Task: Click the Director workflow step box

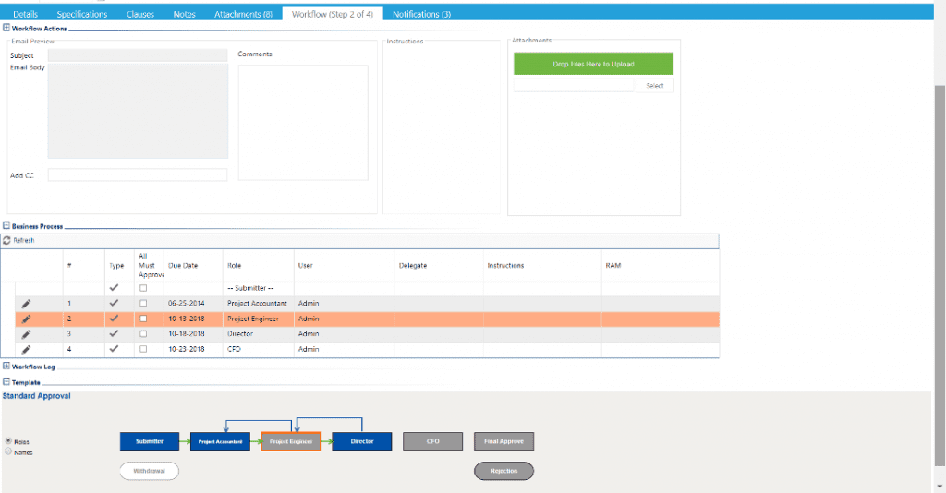Action: pos(362,441)
